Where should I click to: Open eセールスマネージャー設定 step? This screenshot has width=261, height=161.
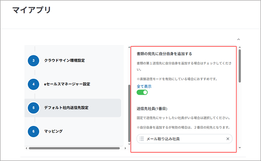click(x=67, y=84)
